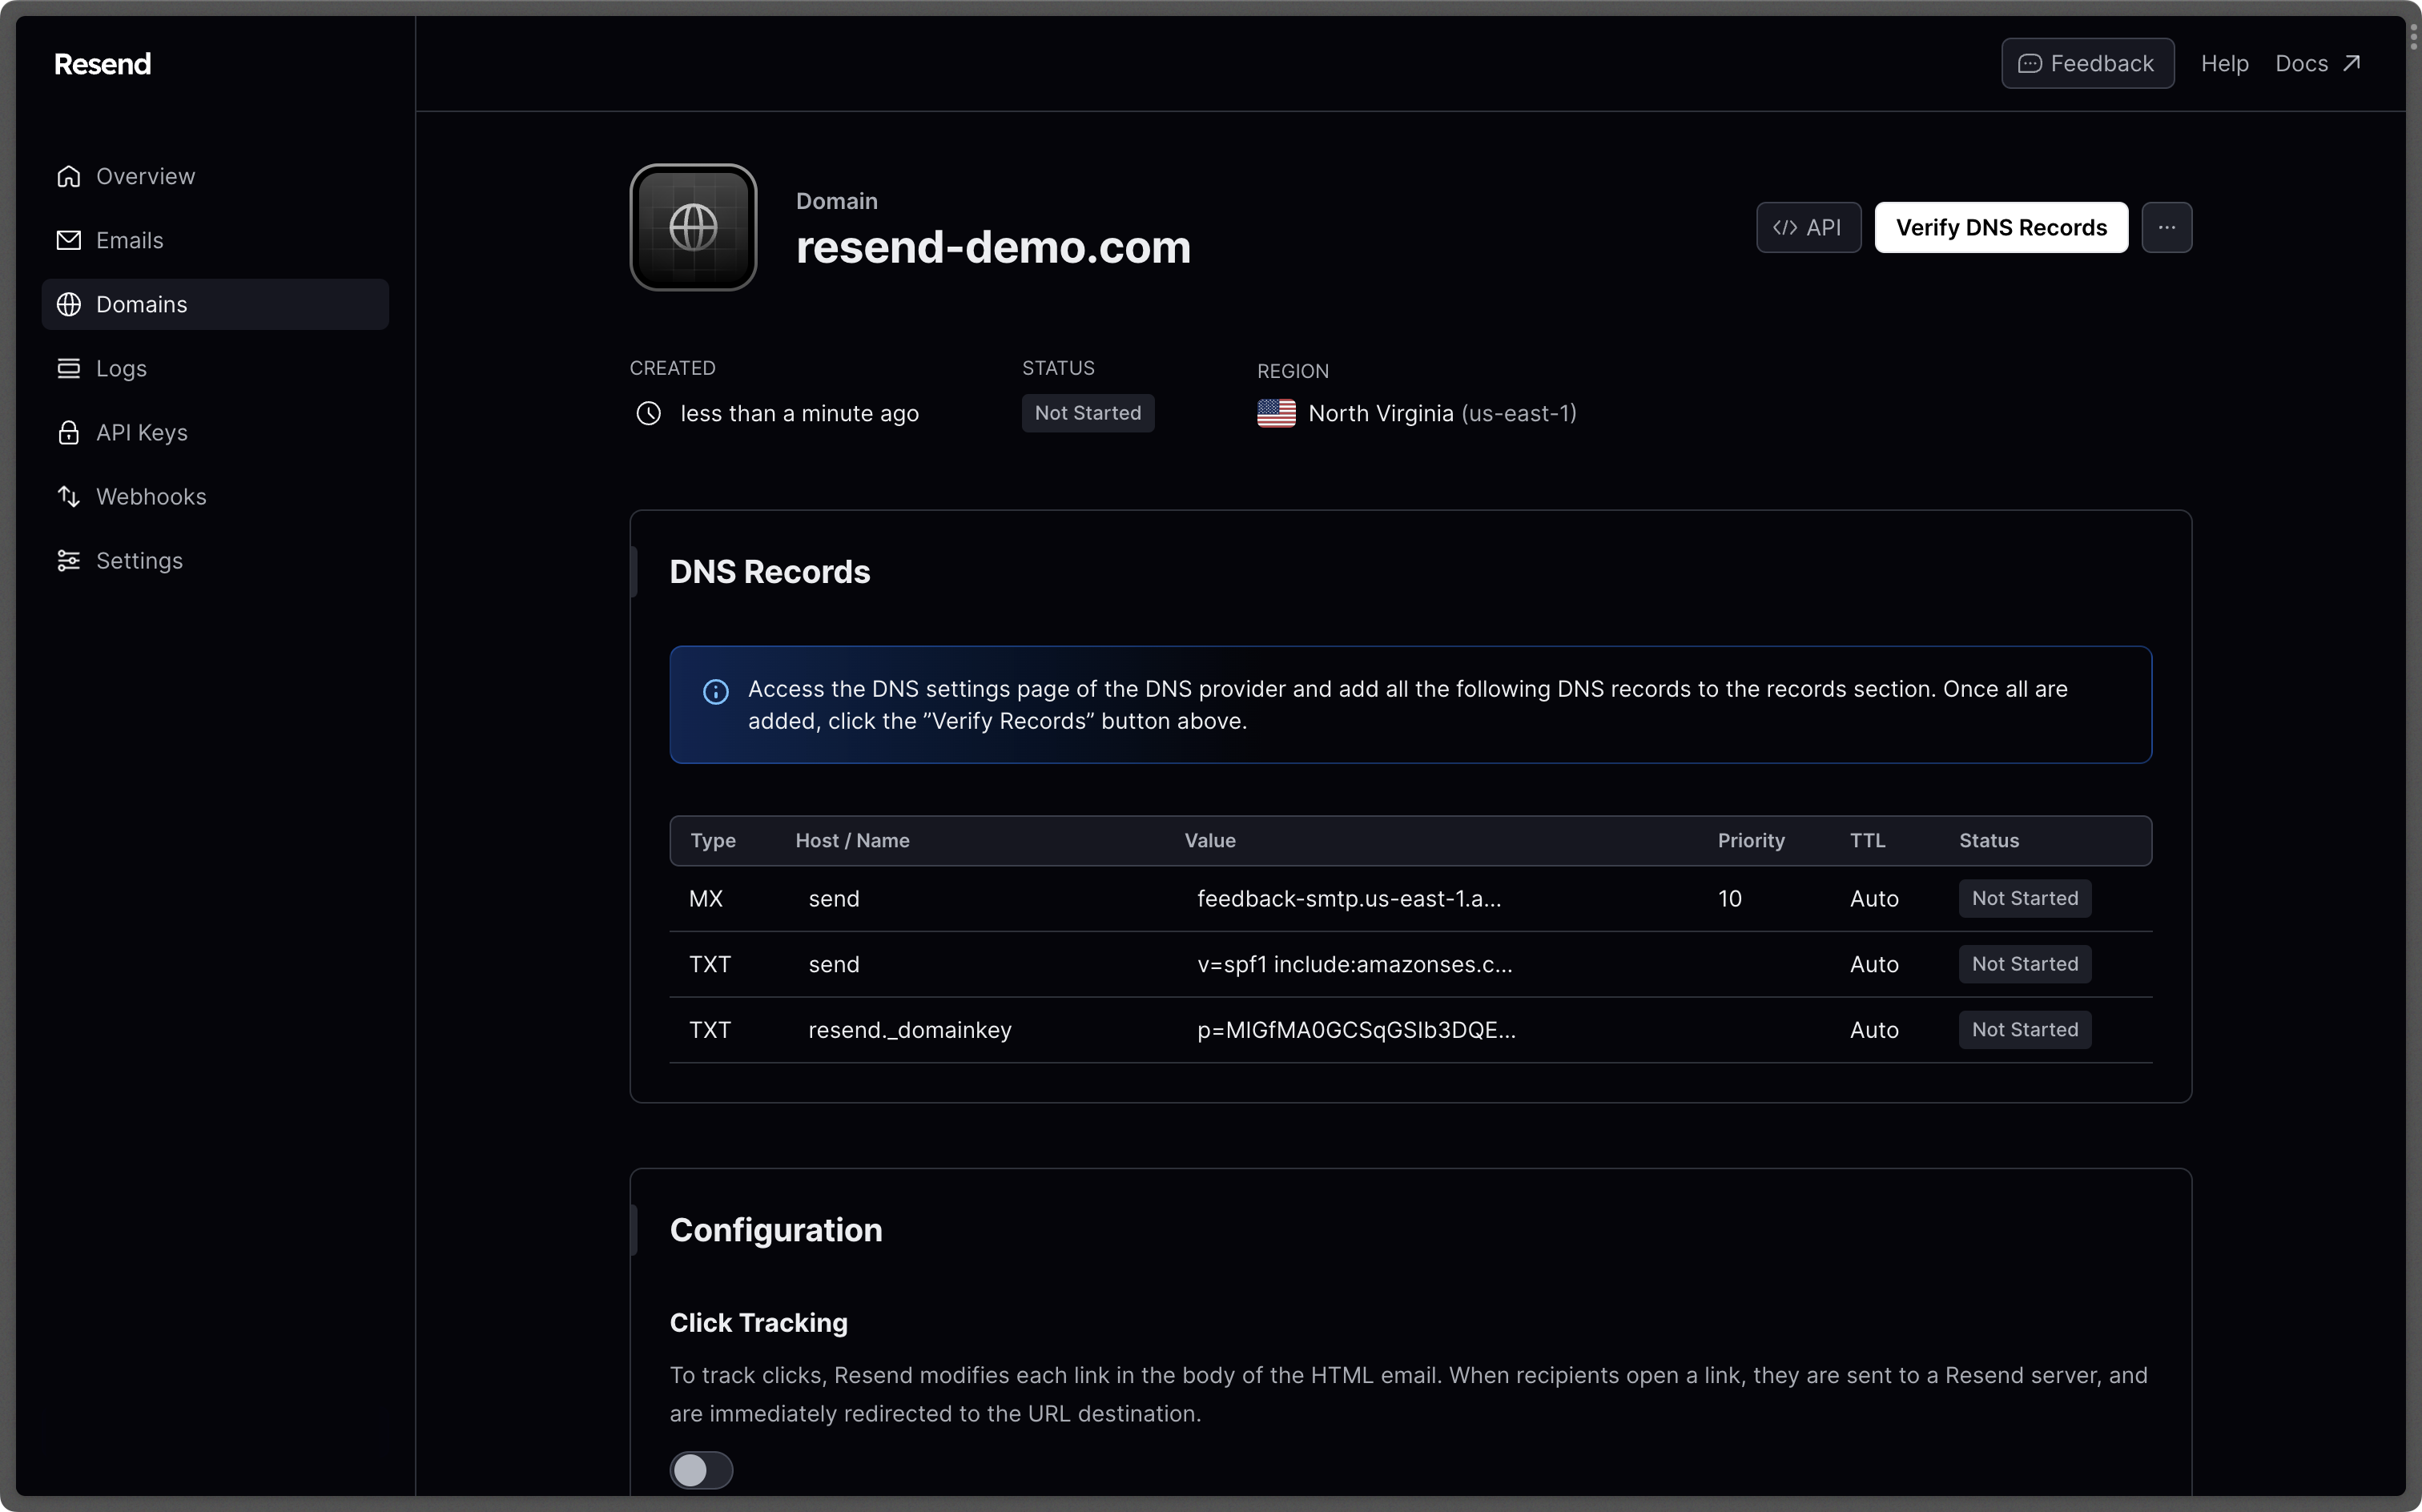Click the Priority column header
The height and width of the screenshot is (1512, 2422).
coord(1751,840)
